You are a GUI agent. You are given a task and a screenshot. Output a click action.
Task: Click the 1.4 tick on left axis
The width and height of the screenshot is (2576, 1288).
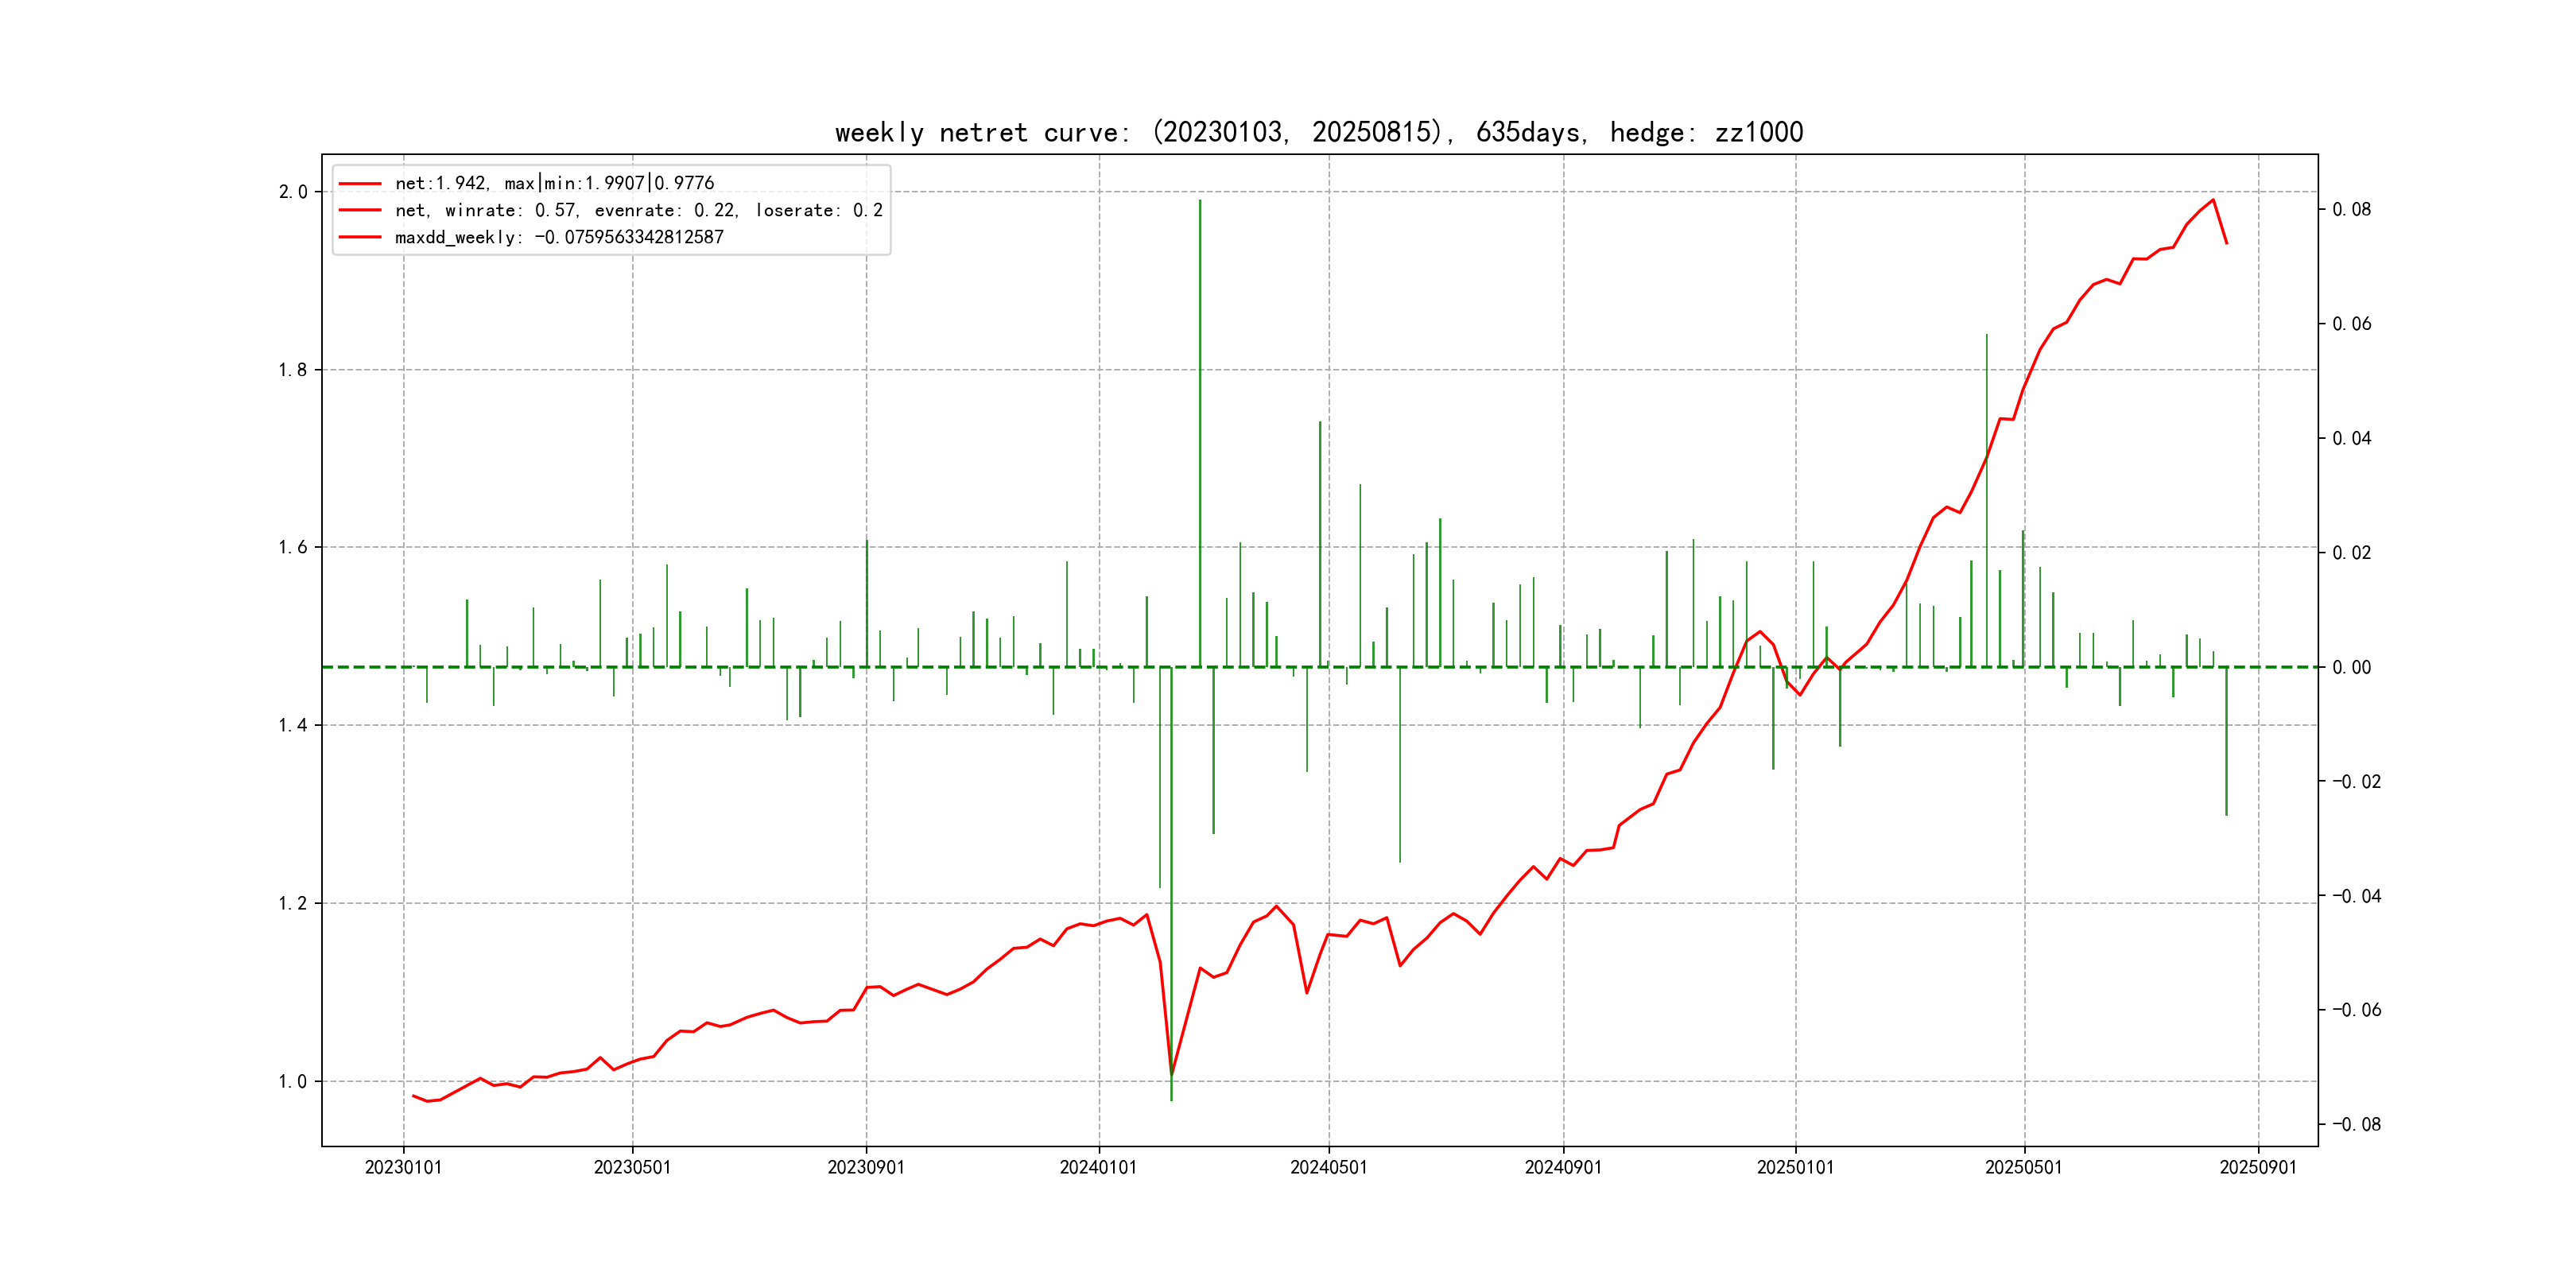click(x=293, y=725)
